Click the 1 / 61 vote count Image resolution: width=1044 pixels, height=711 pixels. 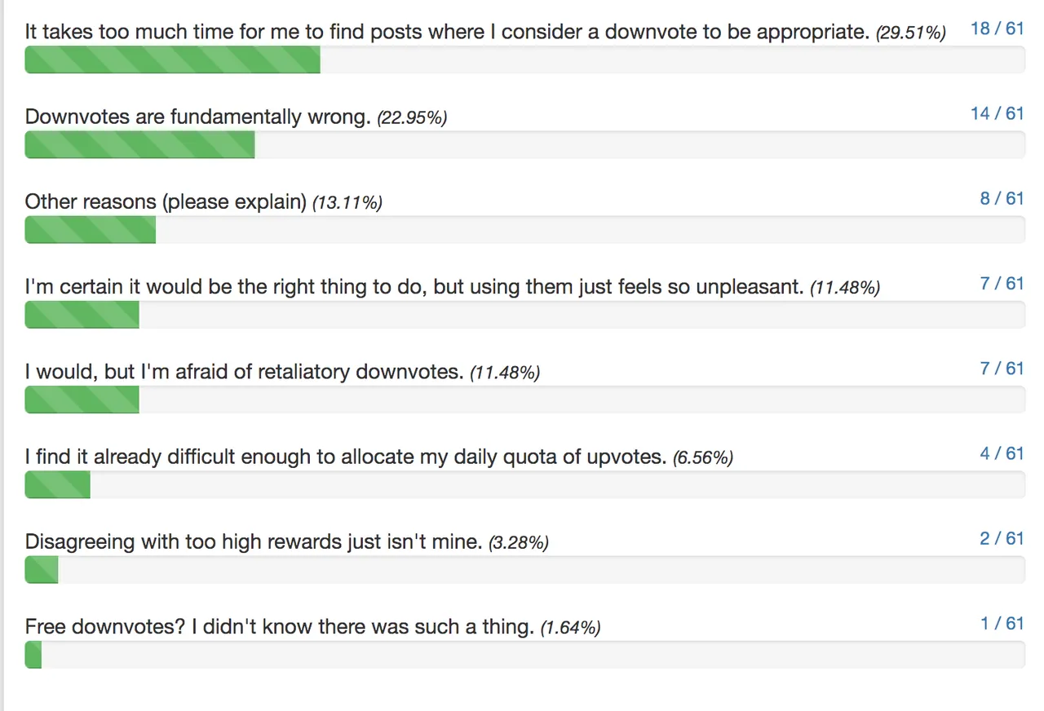(x=1002, y=623)
